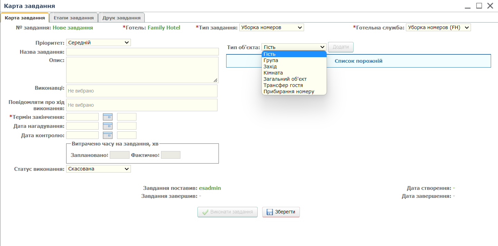Click the Назва завдання input field
Viewport: 498px width, 246px height.
point(142,52)
